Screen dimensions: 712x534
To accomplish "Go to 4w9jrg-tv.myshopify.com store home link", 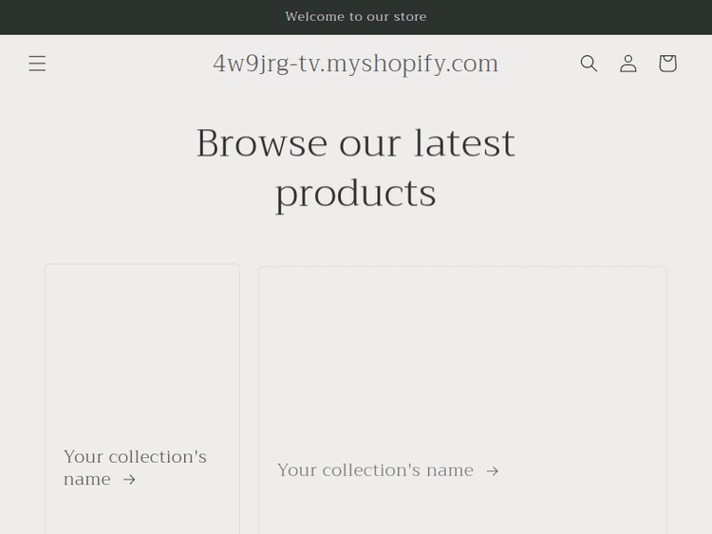I will tap(355, 64).
